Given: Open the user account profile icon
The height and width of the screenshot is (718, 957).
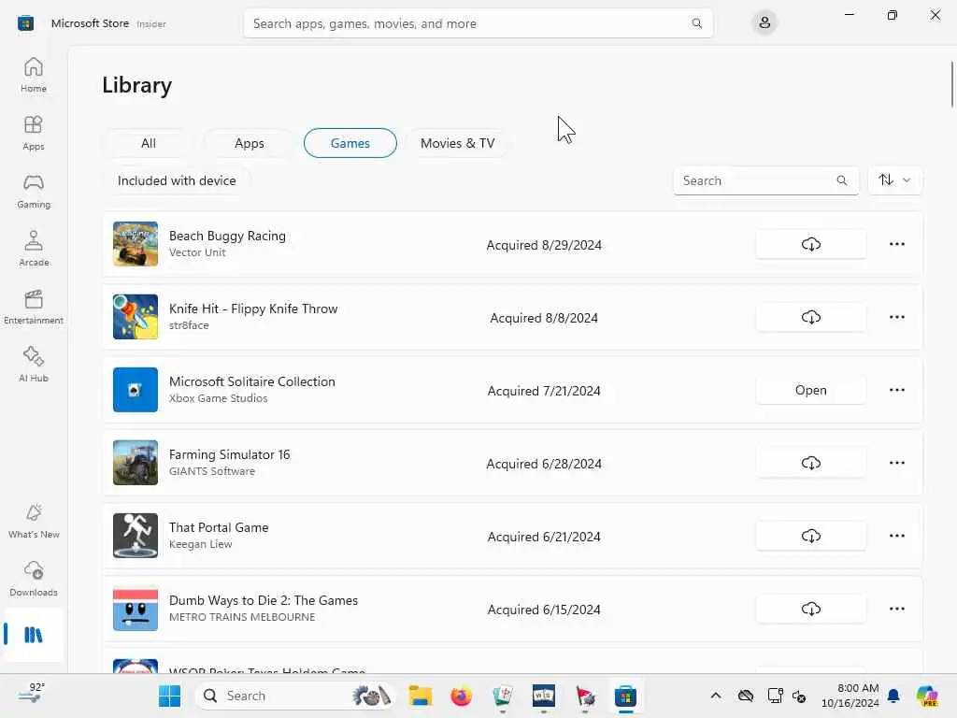Looking at the screenshot, I should [764, 23].
